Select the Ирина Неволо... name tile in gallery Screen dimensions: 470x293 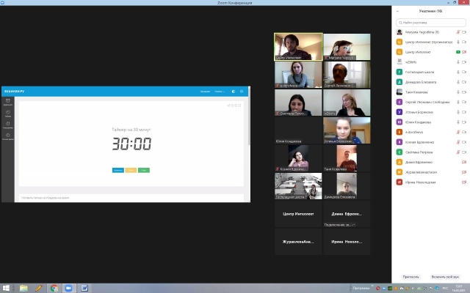347,242
